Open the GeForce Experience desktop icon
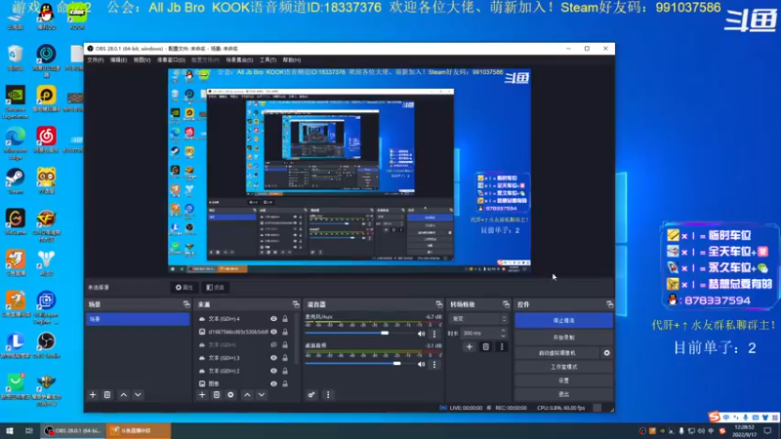 tap(15, 102)
